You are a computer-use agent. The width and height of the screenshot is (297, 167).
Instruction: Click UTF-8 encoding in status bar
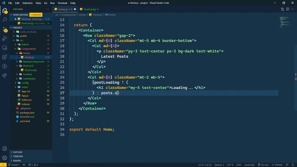pos(230,165)
